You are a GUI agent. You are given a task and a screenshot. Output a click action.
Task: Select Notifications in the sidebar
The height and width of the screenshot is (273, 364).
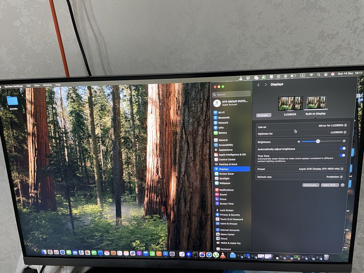pyautogui.click(x=224, y=190)
